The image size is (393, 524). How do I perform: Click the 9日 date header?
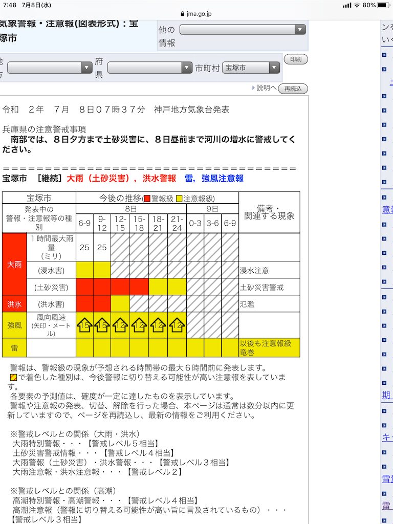point(212,209)
